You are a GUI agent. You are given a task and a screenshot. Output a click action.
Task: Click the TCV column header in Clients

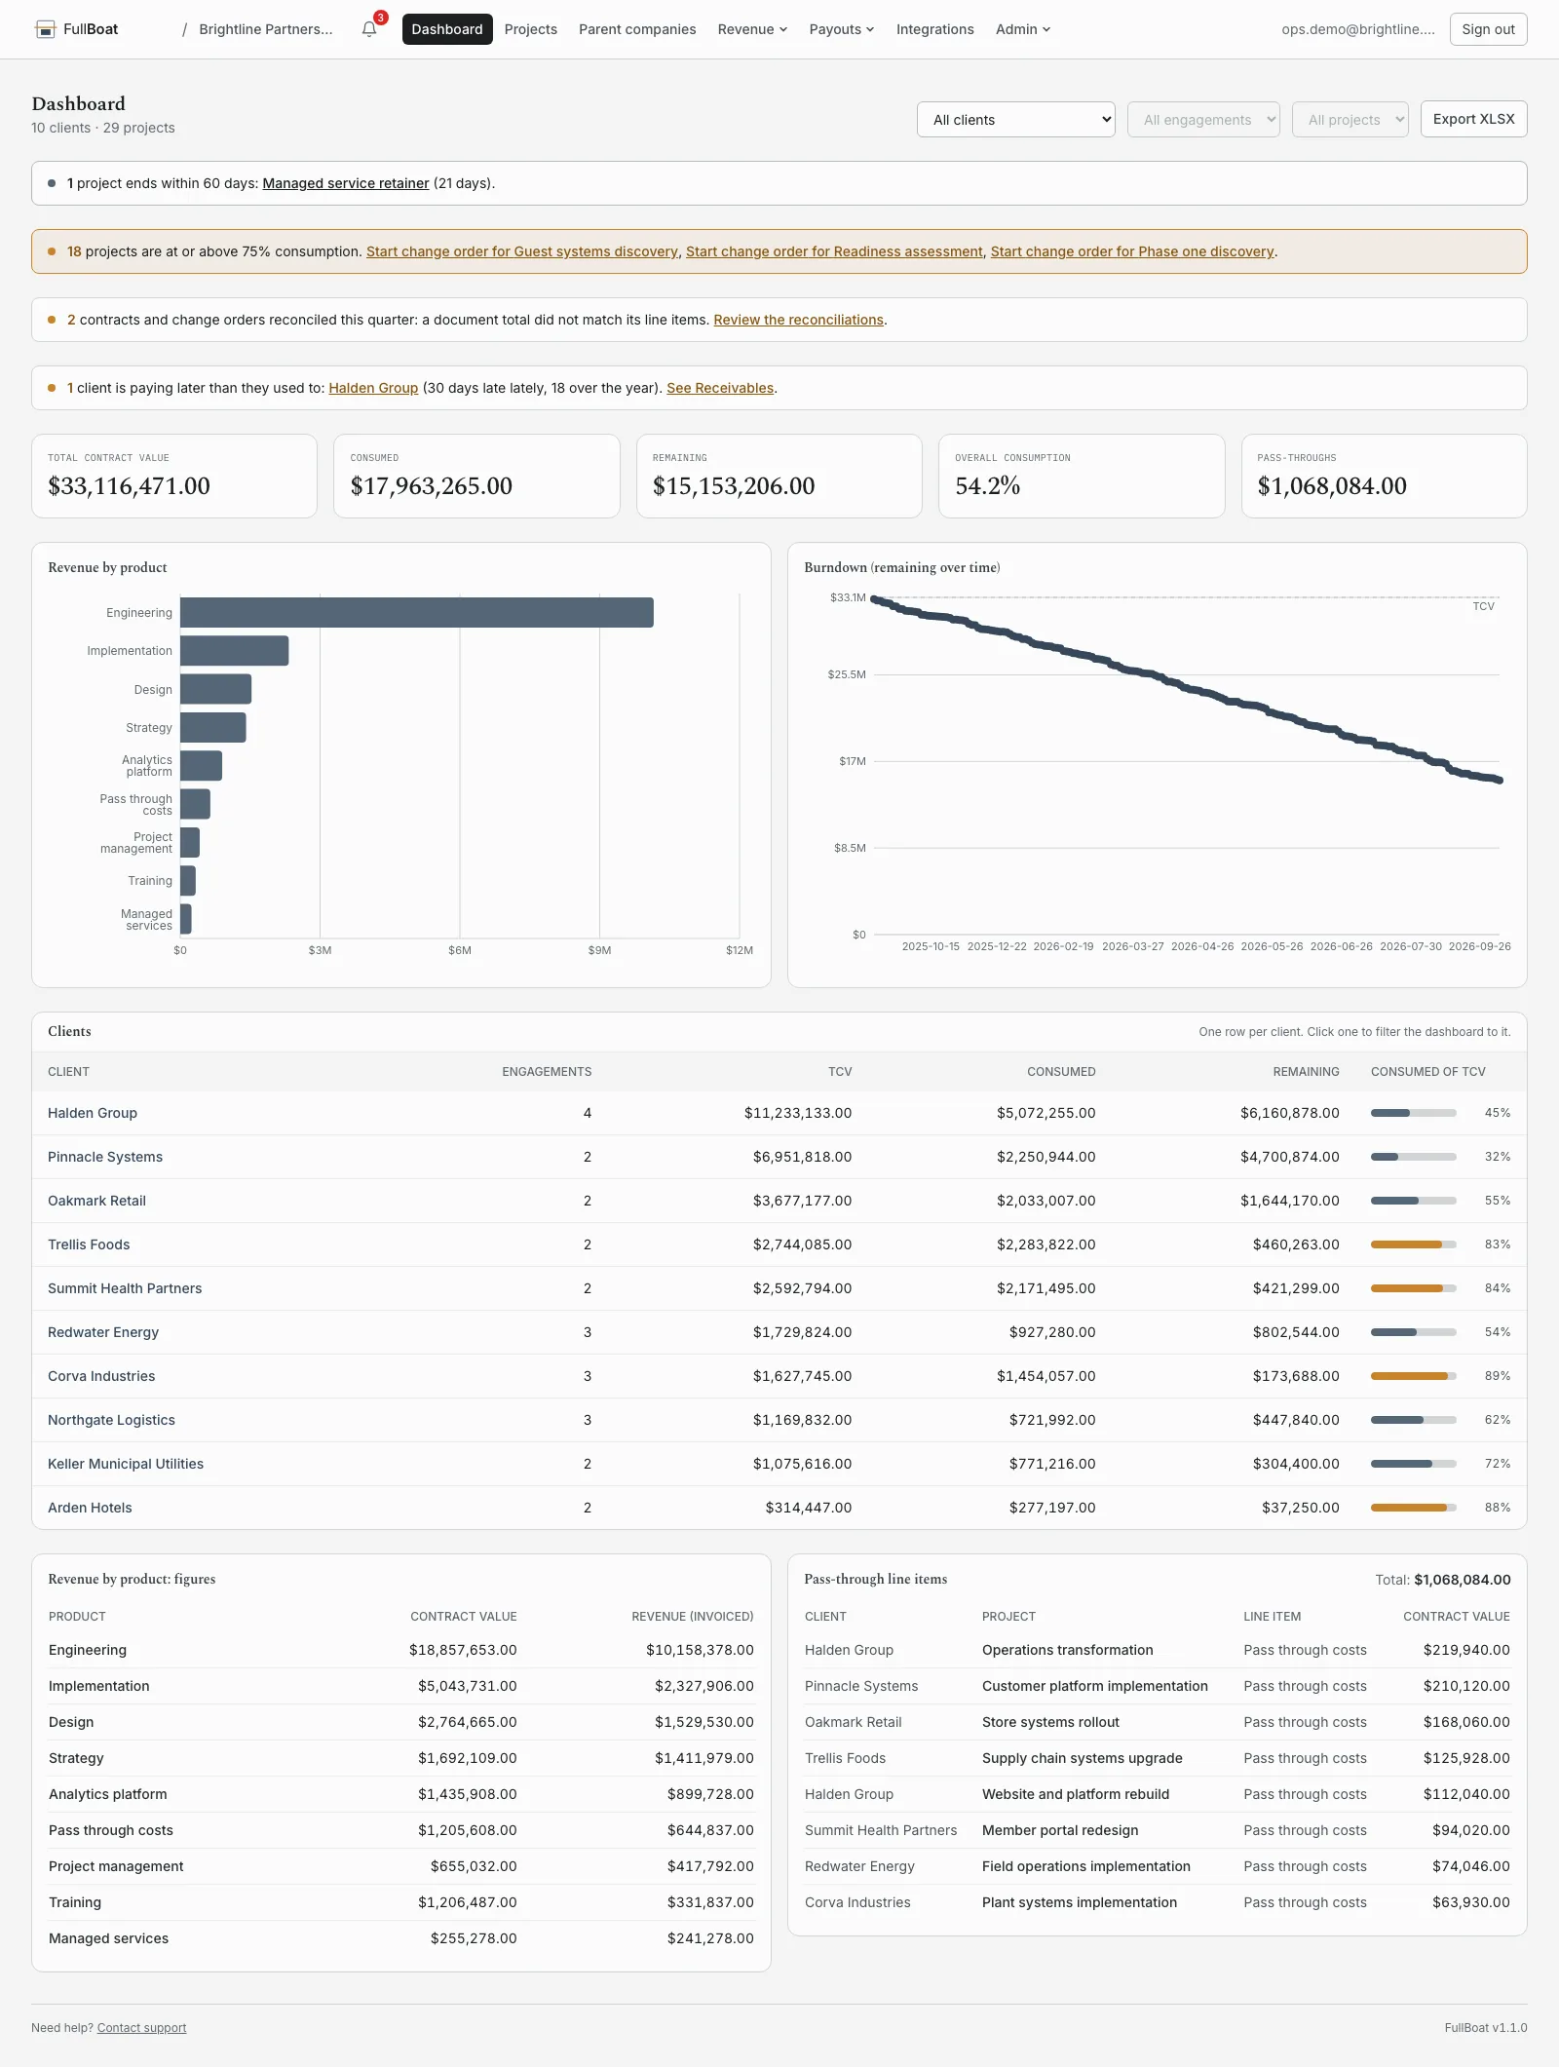(840, 1072)
